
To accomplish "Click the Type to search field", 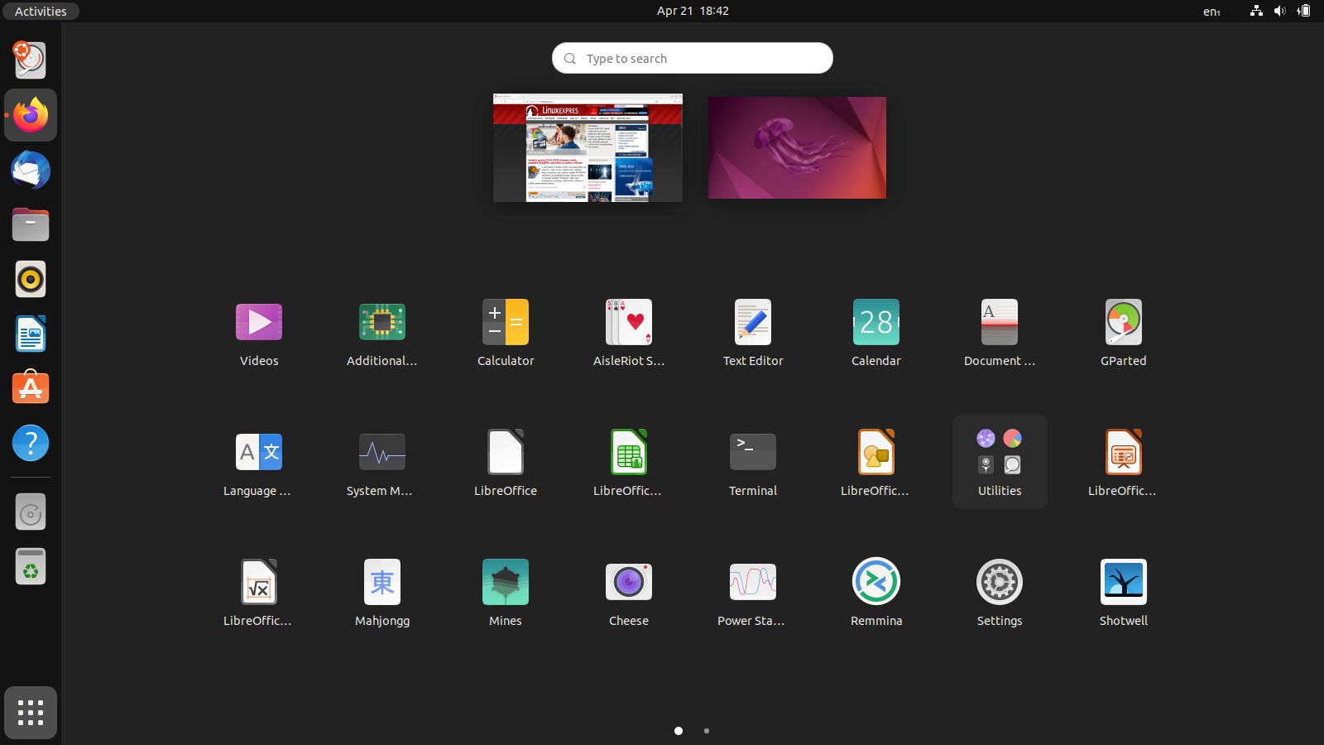I will 693,58.
